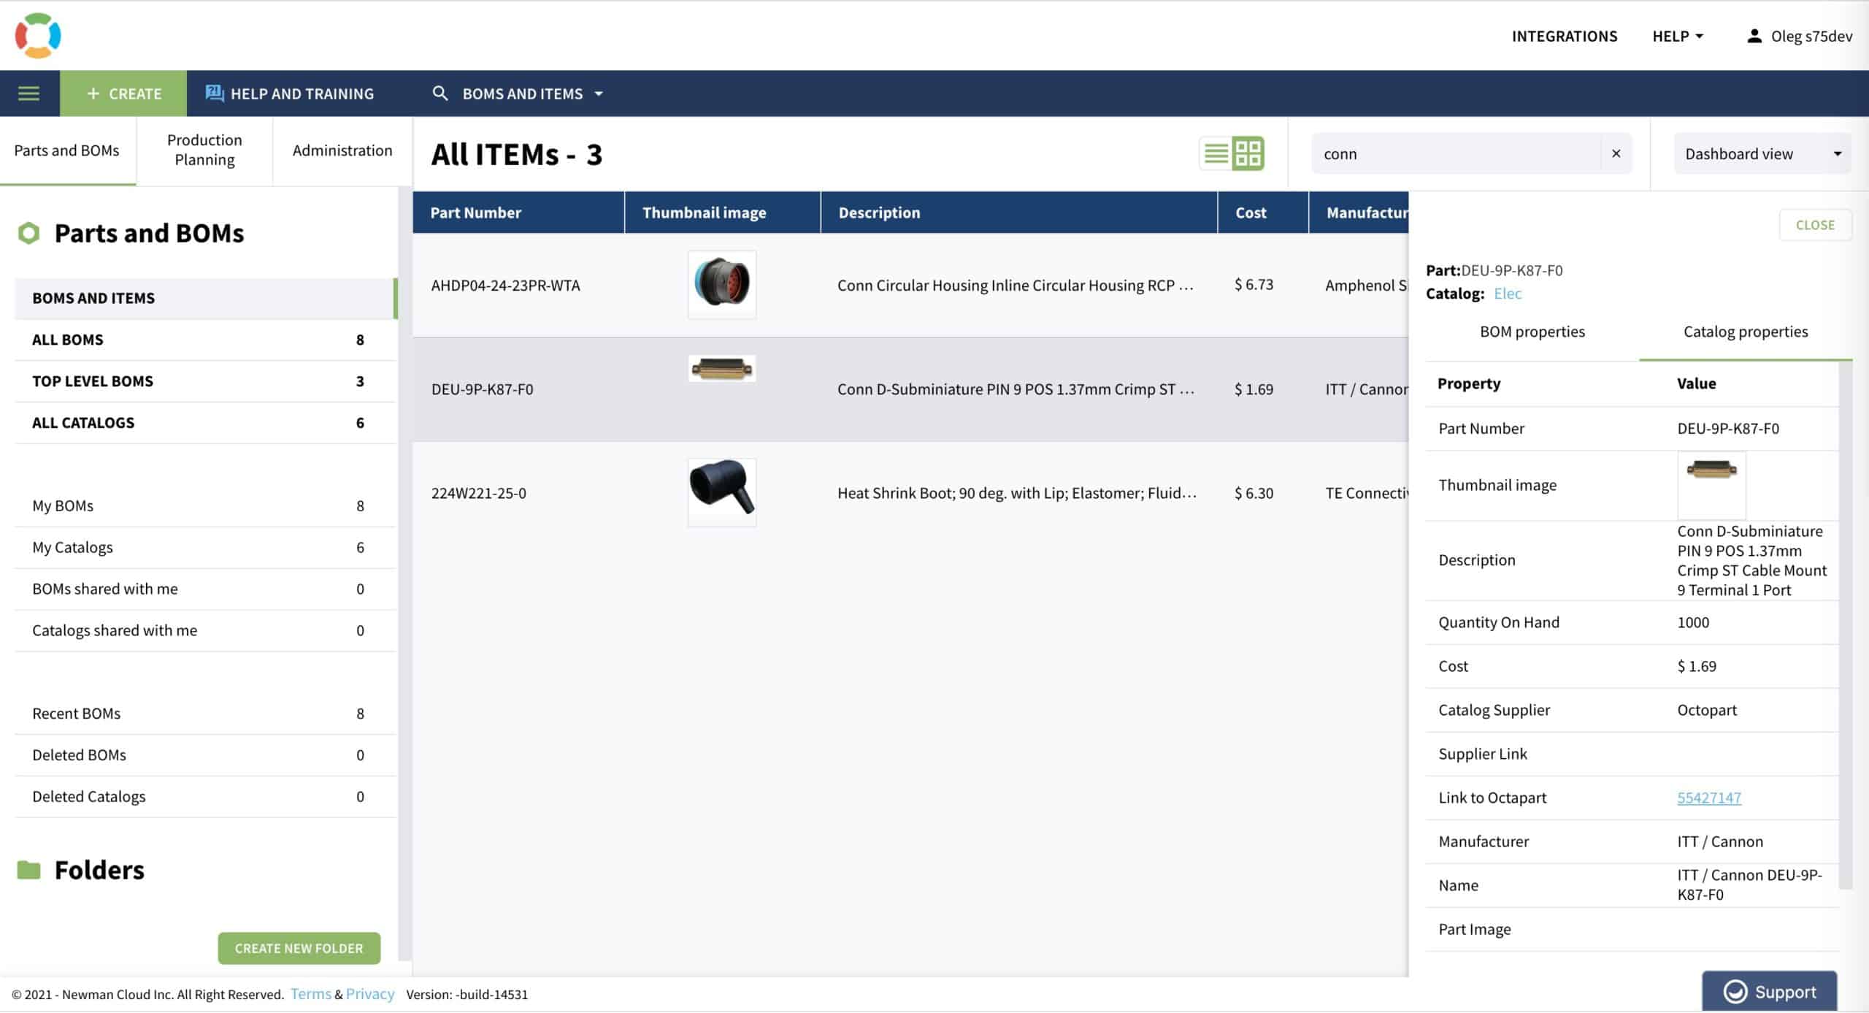Open the Production Planning tab
The image size is (1869, 1013).
[x=204, y=150]
